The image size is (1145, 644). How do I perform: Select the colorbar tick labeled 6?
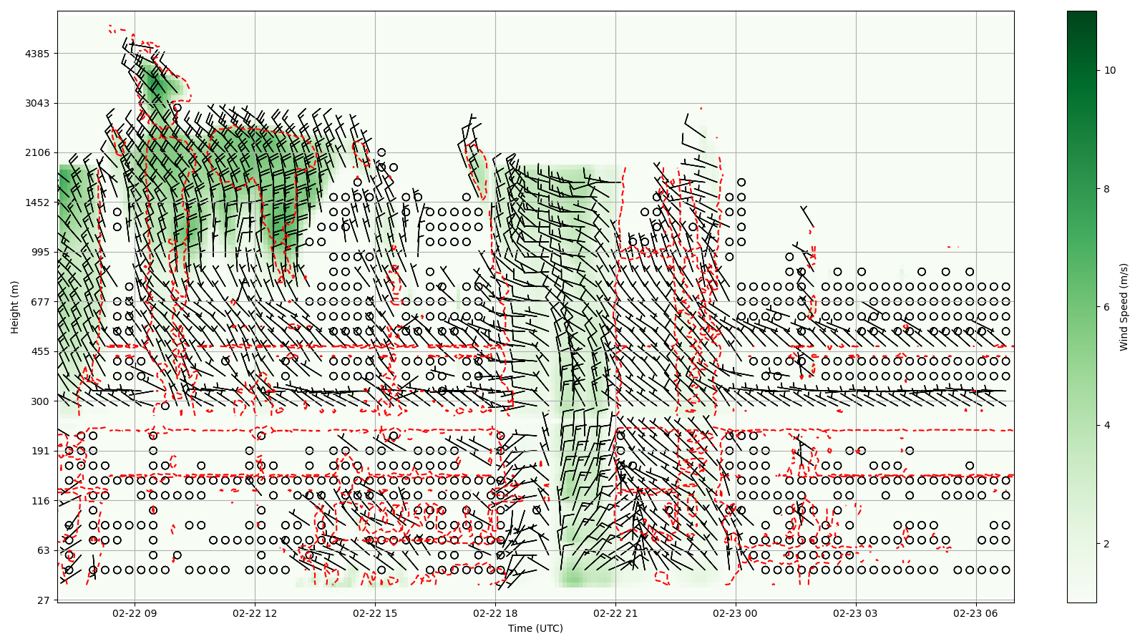click(x=1107, y=307)
